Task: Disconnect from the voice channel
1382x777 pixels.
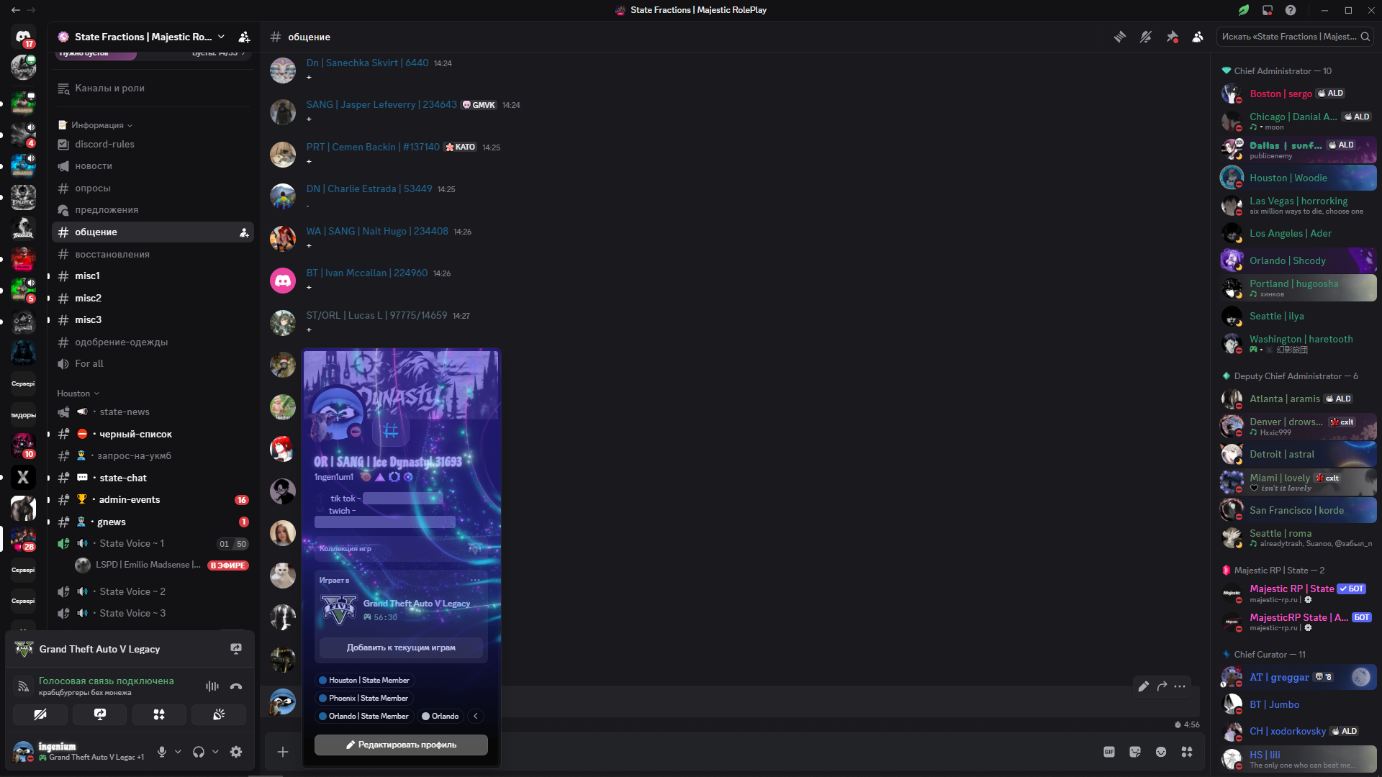Action: coord(236,686)
